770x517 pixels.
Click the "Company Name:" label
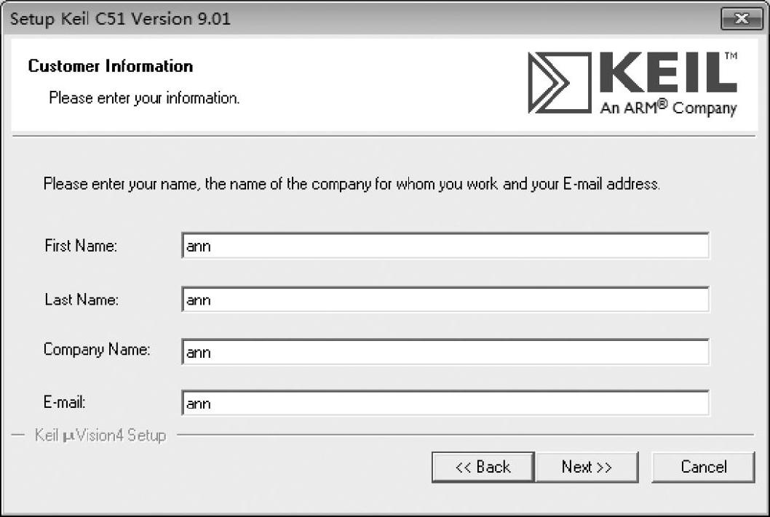[x=97, y=350]
